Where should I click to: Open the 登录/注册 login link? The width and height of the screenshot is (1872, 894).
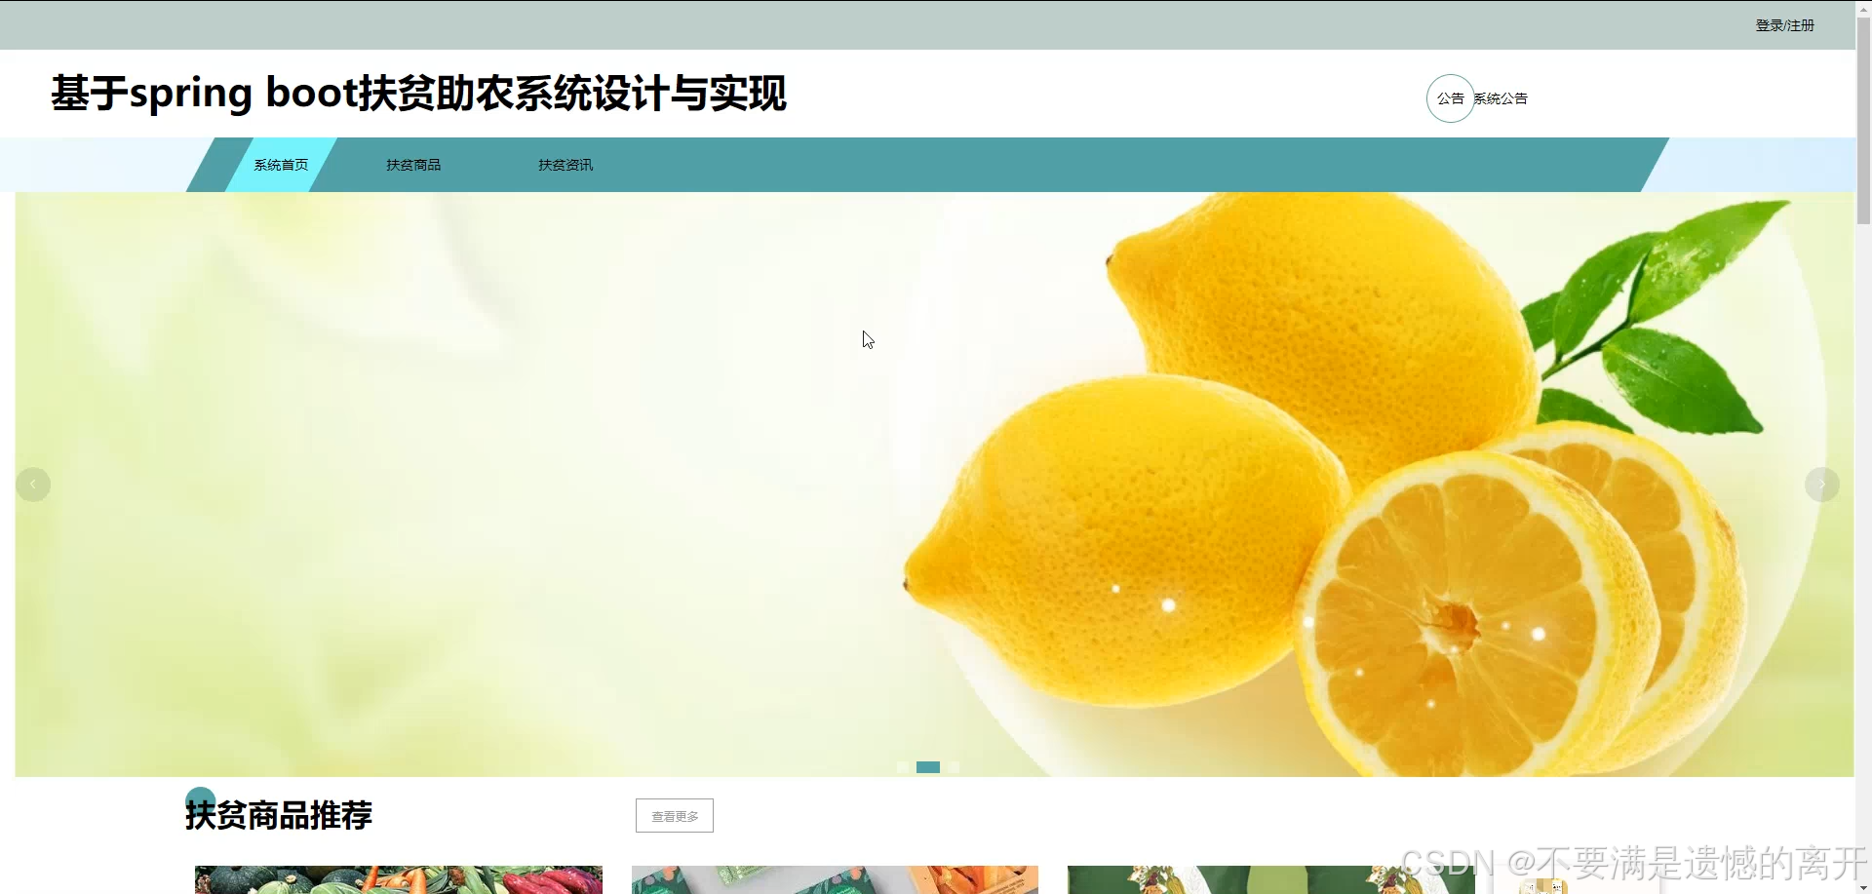[1784, 25]
